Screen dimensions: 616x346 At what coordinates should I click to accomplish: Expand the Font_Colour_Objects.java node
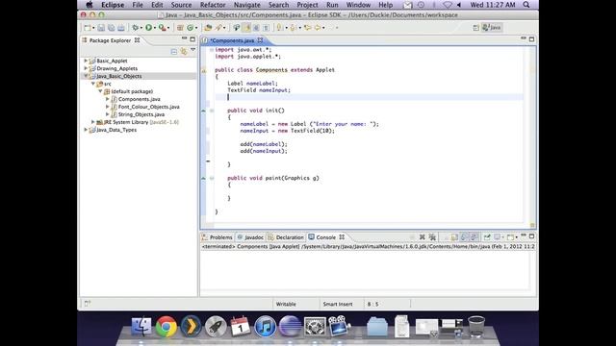click(107, 107)
